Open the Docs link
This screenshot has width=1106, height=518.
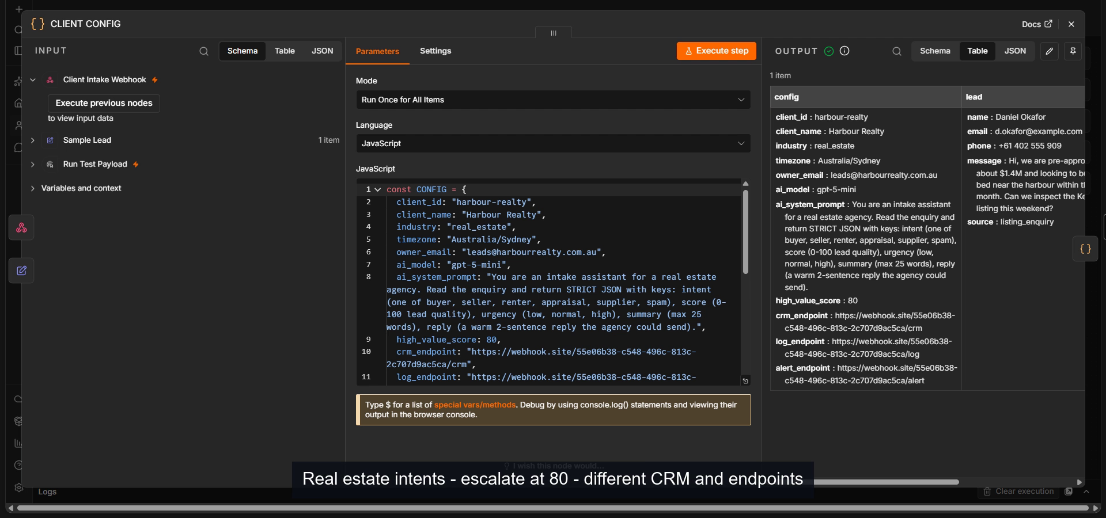[x=1037, y=24]
